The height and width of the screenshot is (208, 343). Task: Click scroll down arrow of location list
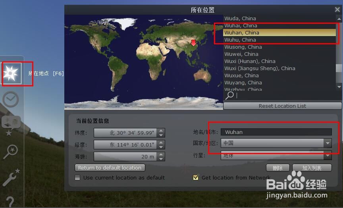pos(339,87)
